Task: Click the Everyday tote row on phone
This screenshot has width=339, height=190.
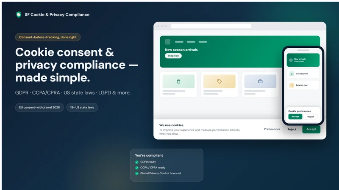Action: (x=303, y=74)
